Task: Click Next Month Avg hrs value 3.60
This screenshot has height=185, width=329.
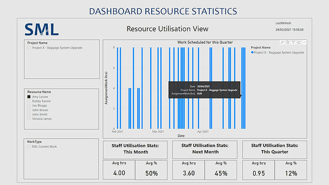Action: pyautogui.click(x=189, y=173)
